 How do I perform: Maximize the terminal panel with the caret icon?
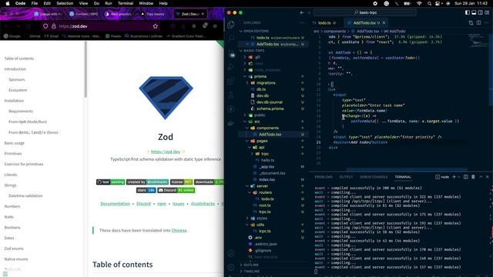(481, 177)
